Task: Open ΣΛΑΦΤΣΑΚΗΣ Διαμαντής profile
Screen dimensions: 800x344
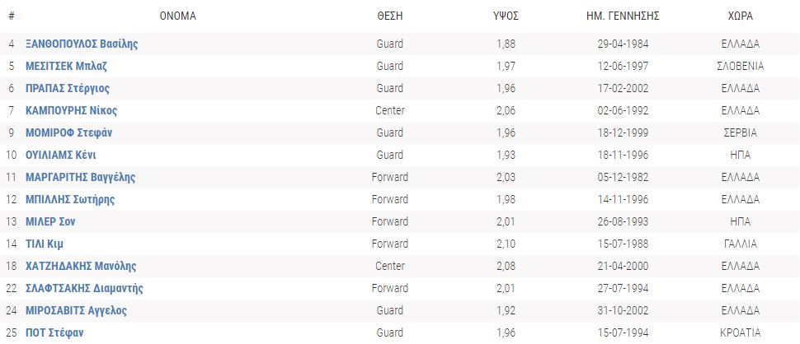Action: coord(85,288)
